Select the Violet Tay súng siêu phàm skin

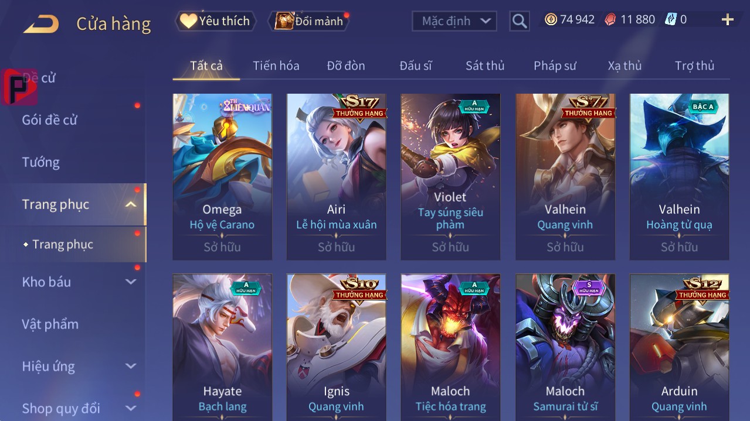click(450, 177)
